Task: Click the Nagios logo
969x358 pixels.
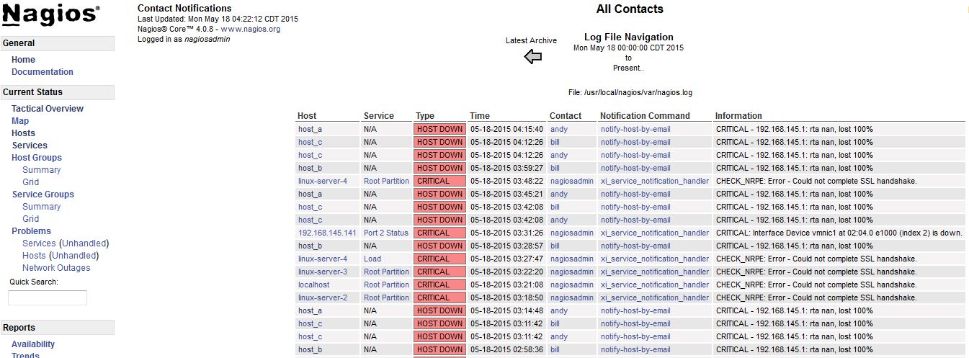Action: 50,14
